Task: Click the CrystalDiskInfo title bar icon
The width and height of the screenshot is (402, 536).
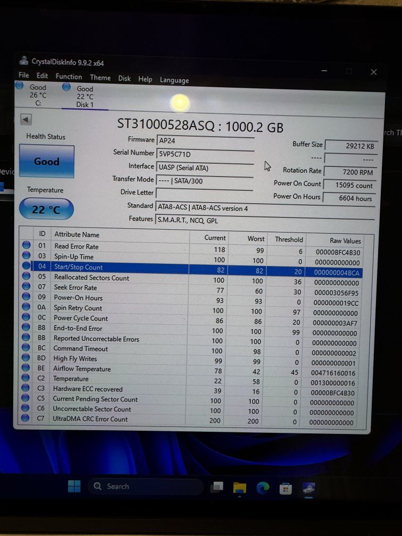Action: click(x=23, y=61)
